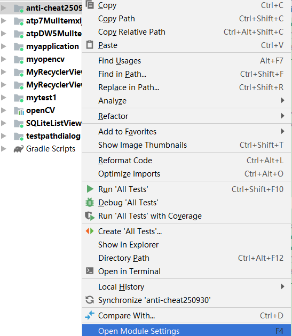Click the Gradle Scripts elephant icon
Viewport: 292px width, 336px height.
[19, 149]
